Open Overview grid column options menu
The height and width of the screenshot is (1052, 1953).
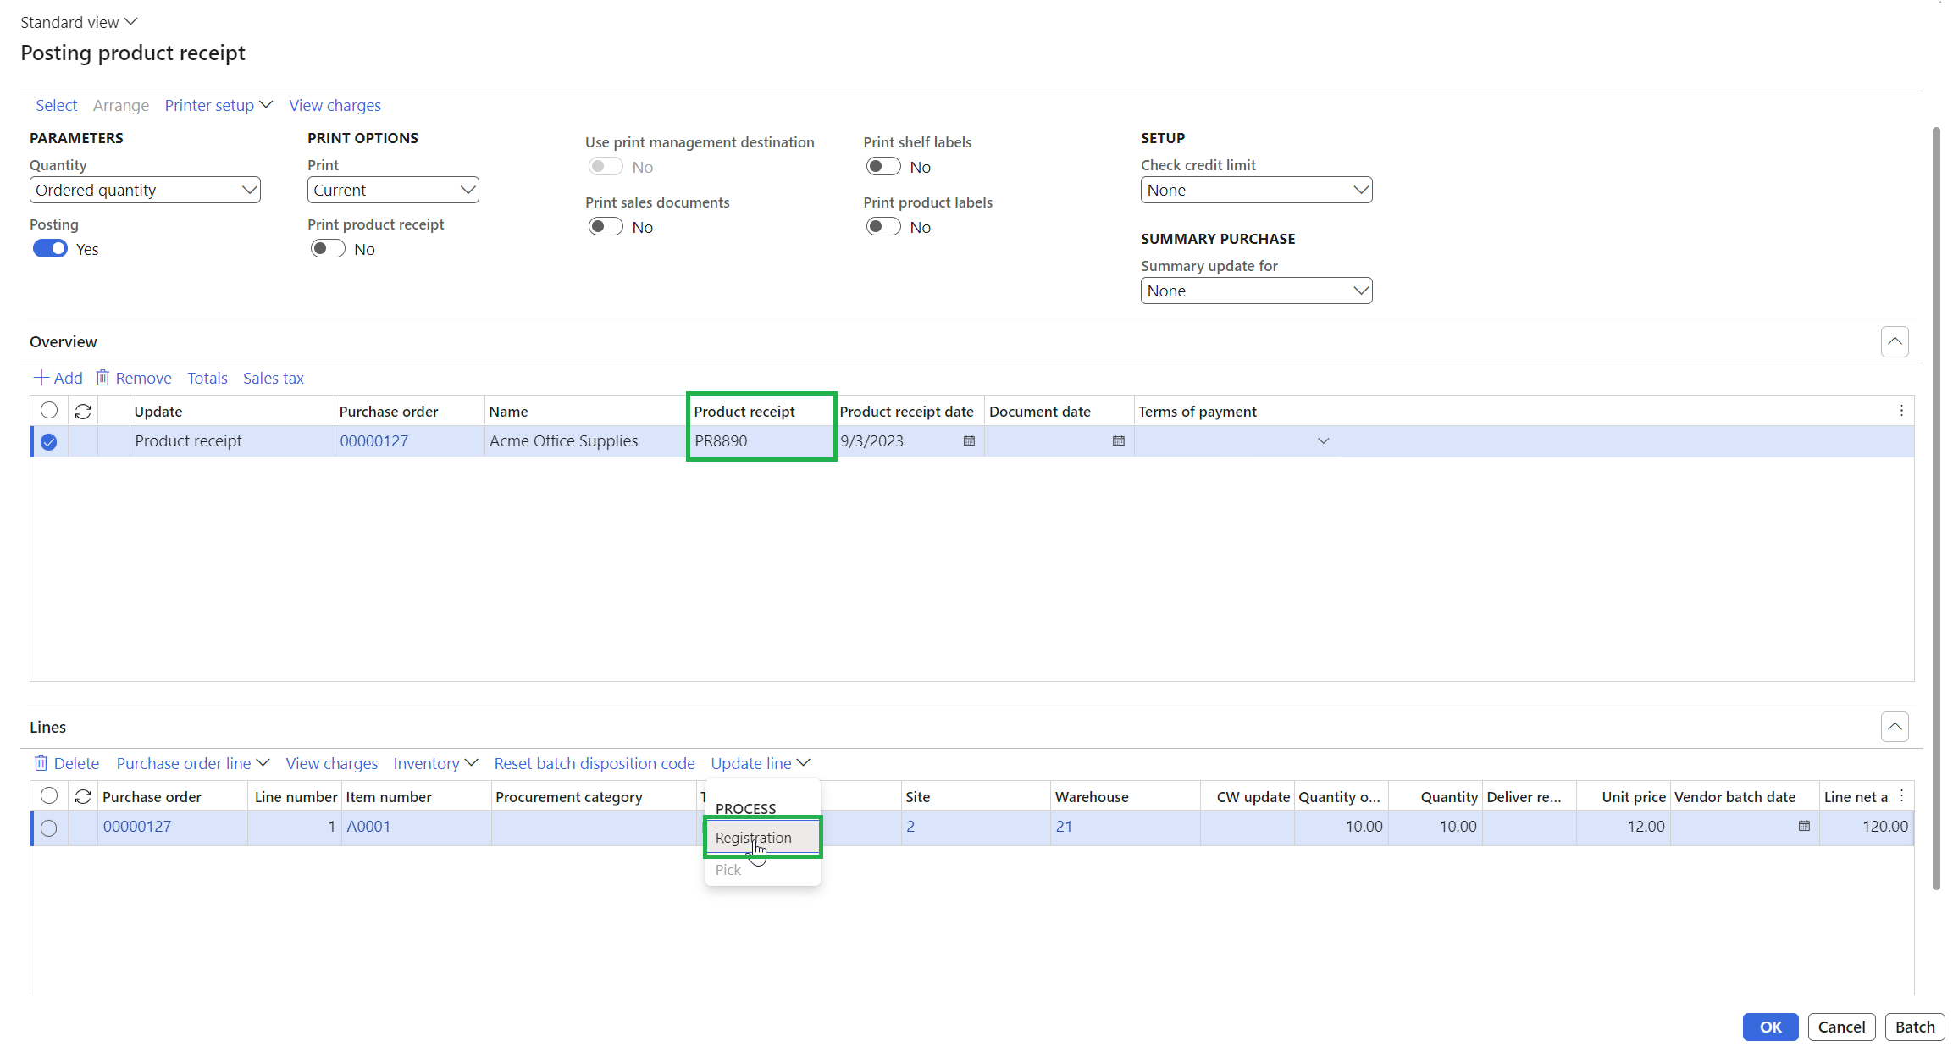tap(1901, 411)
